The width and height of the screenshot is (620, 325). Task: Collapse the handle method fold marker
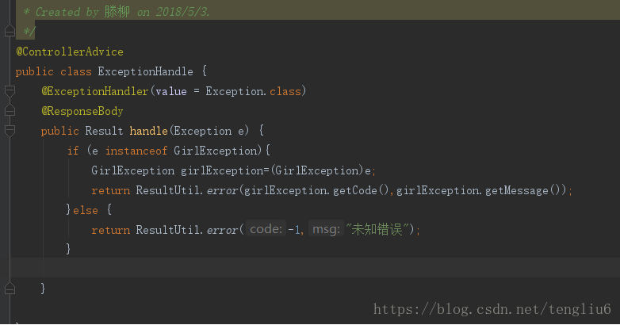[10, 131]
